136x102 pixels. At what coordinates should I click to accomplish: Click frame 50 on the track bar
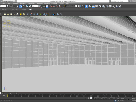coord(77,96)
